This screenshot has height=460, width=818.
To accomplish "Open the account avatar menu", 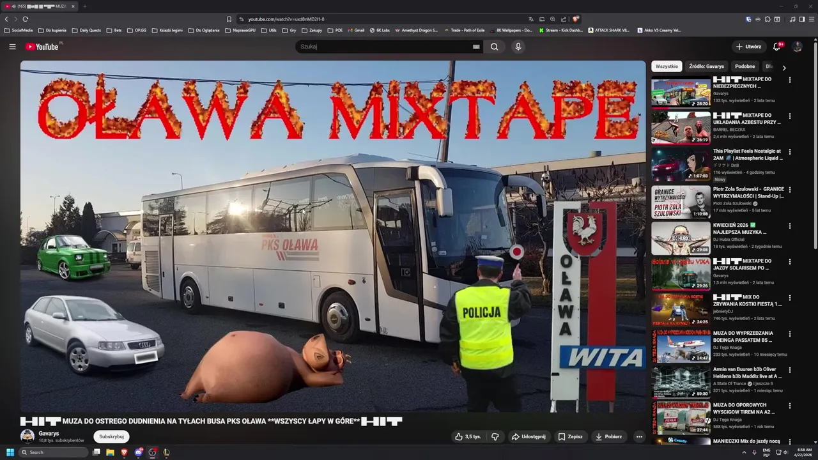I will tap(797, 47).
